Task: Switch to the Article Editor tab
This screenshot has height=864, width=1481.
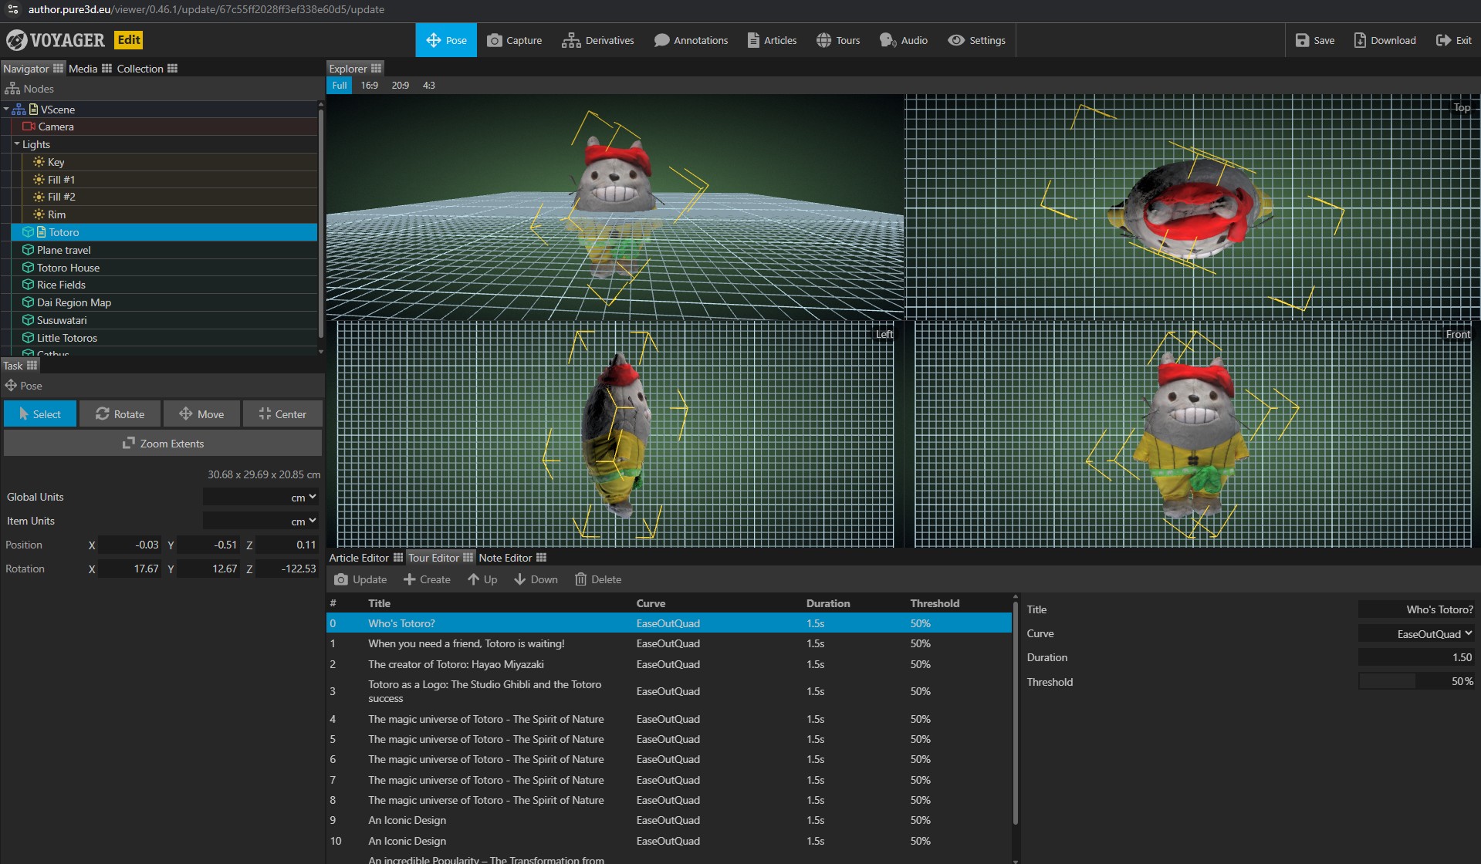Action: coord(359,558)
